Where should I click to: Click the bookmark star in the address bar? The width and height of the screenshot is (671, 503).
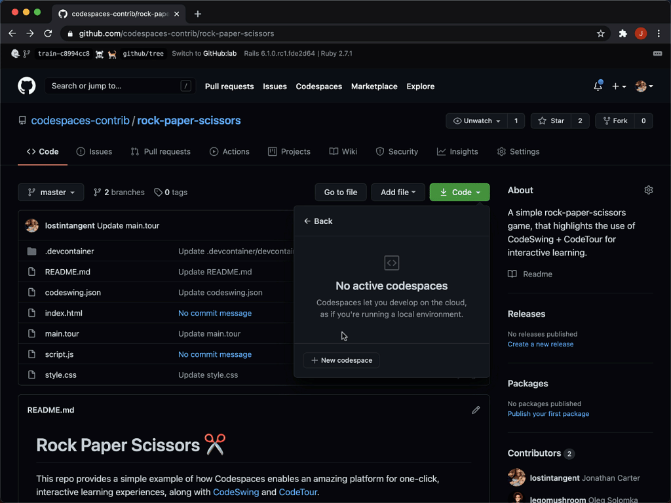601,33
